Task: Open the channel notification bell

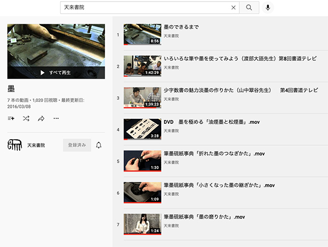Action: pyautogui.click(x=99, y=145)
